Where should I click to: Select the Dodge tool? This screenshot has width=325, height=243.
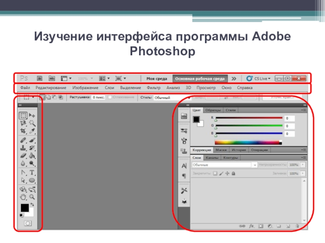click(x=32, y=163)
